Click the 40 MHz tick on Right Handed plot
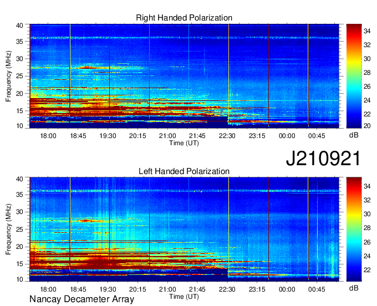 (x=19, y=25)
